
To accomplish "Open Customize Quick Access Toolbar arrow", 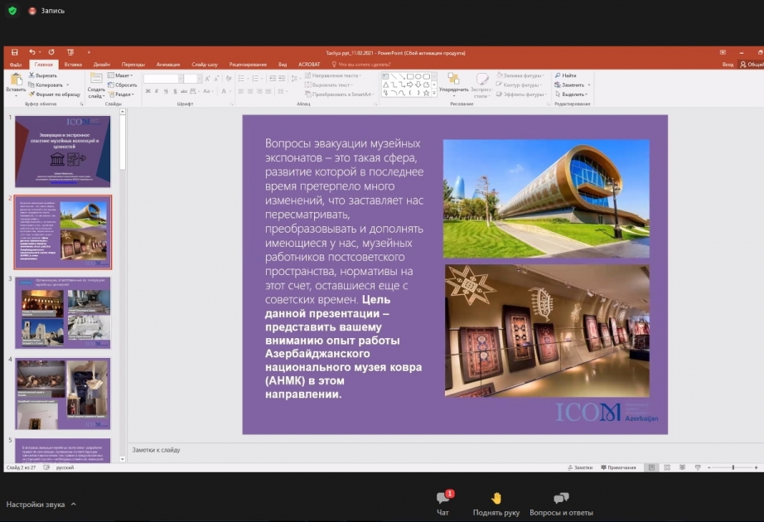I will pyautogui.click(x=89, y=52).
